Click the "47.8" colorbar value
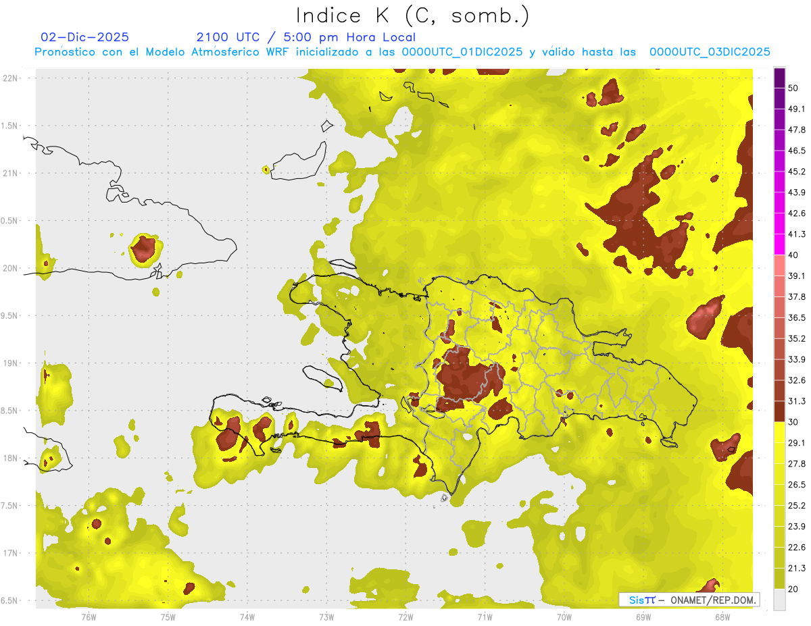 click(797, 130)
